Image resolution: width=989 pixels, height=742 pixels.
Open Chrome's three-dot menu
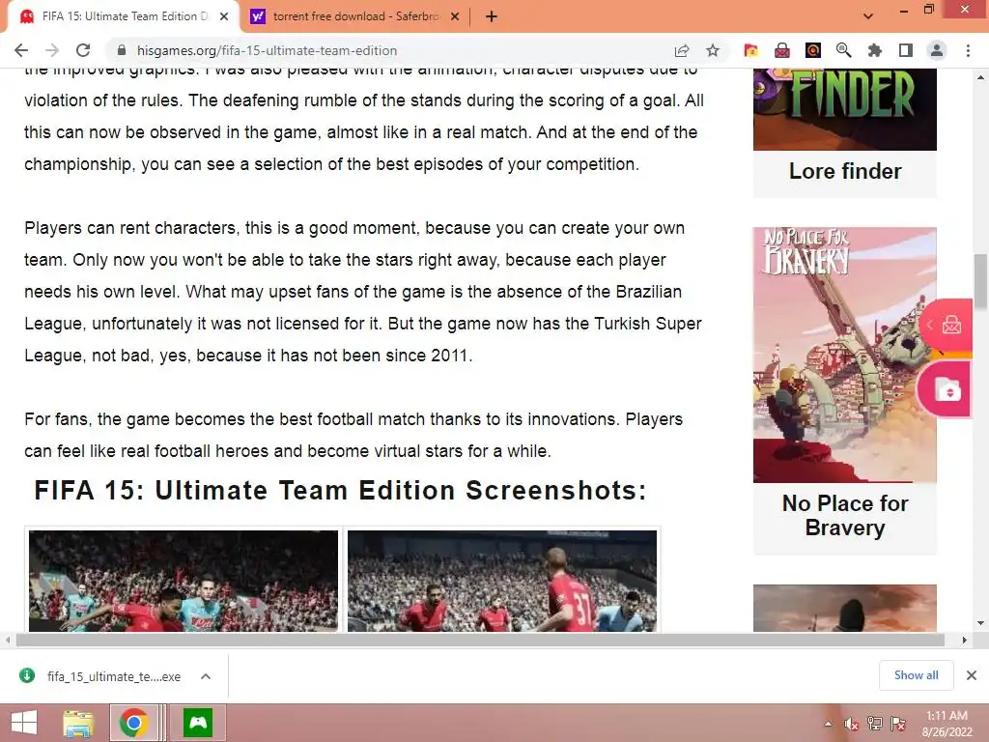[x=968, y=50]
